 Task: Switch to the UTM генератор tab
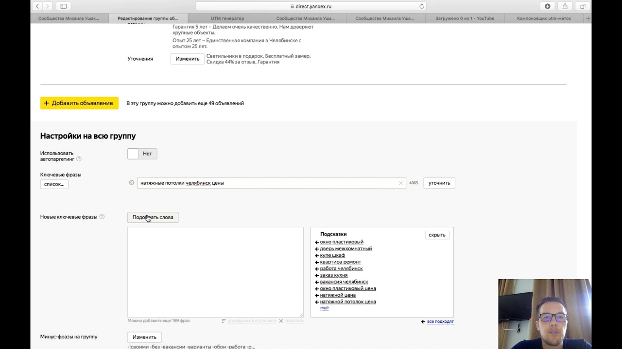pyautogui.click(x=227, y=18)
